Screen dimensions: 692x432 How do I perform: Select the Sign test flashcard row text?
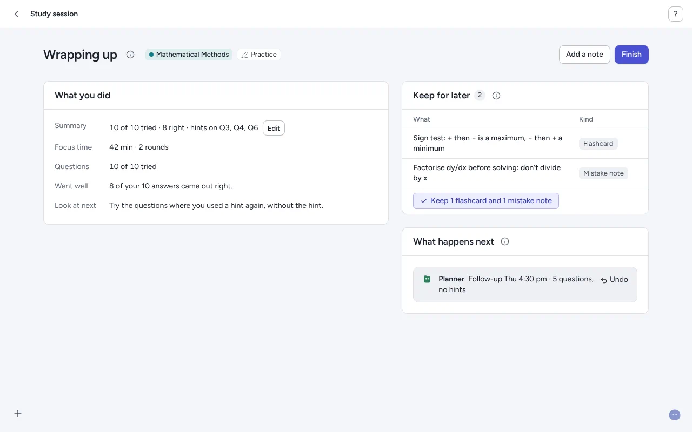click(x=488, y=143)
